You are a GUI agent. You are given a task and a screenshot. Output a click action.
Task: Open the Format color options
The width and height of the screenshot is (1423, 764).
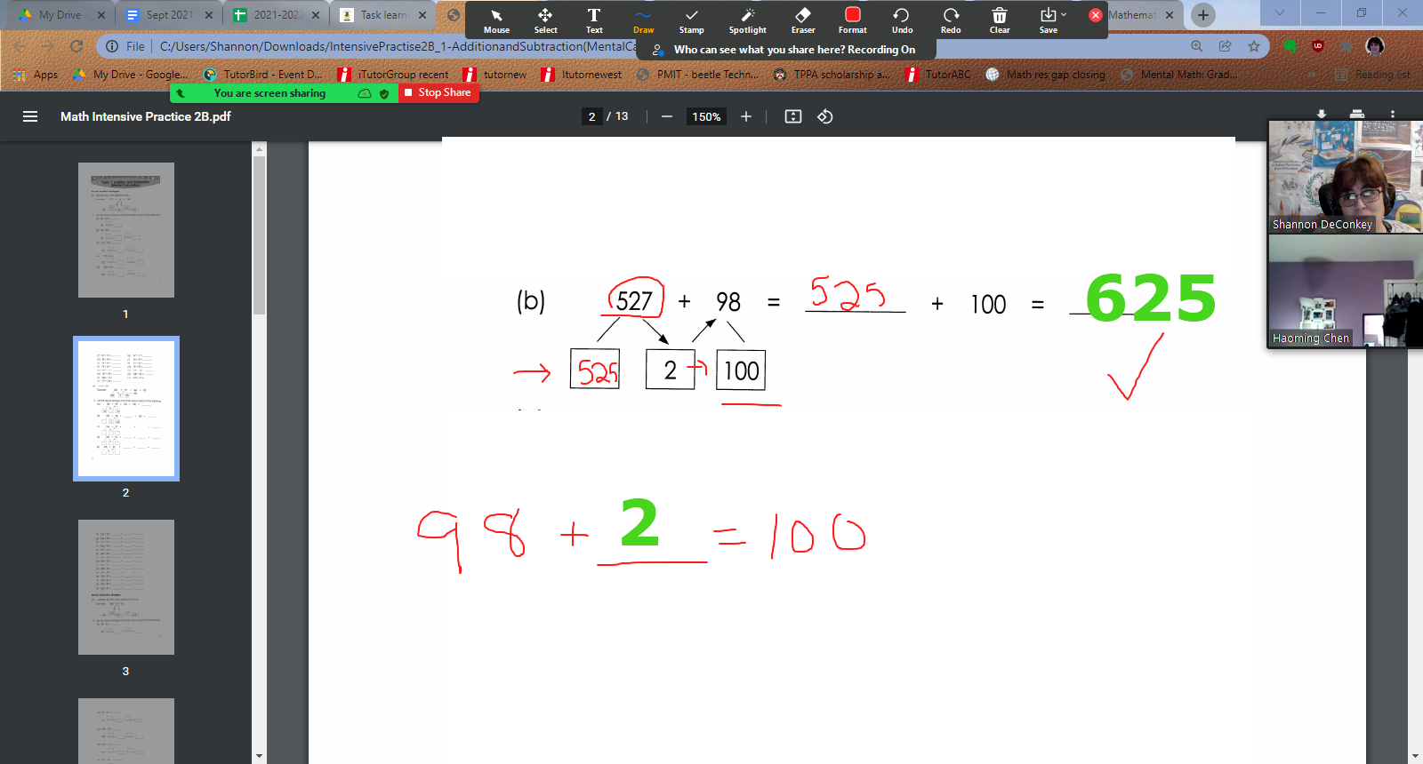pyautogui.click(x=852, y=20)
